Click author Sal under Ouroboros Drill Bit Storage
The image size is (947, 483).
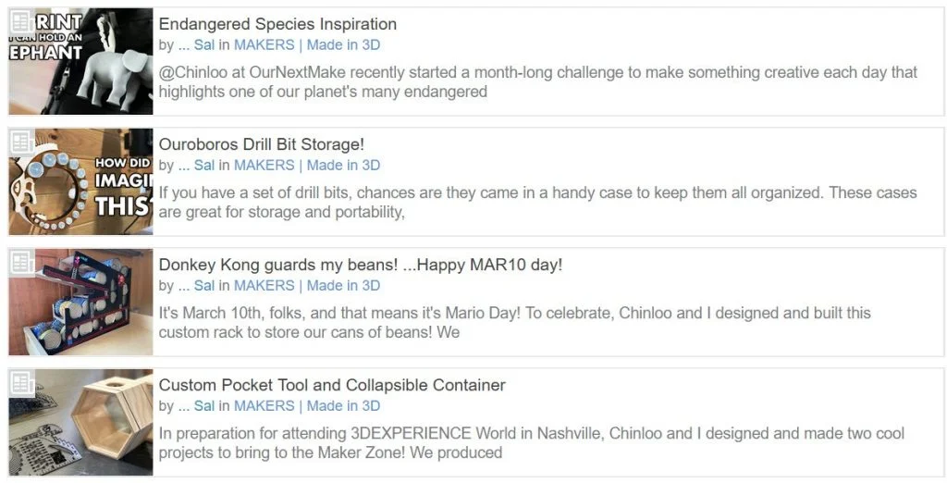(204, 165)
